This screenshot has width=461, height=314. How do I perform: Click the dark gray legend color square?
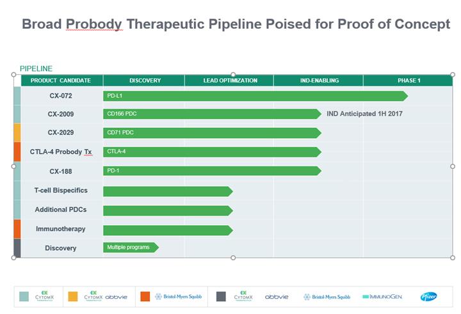click(x=221, y=296)
